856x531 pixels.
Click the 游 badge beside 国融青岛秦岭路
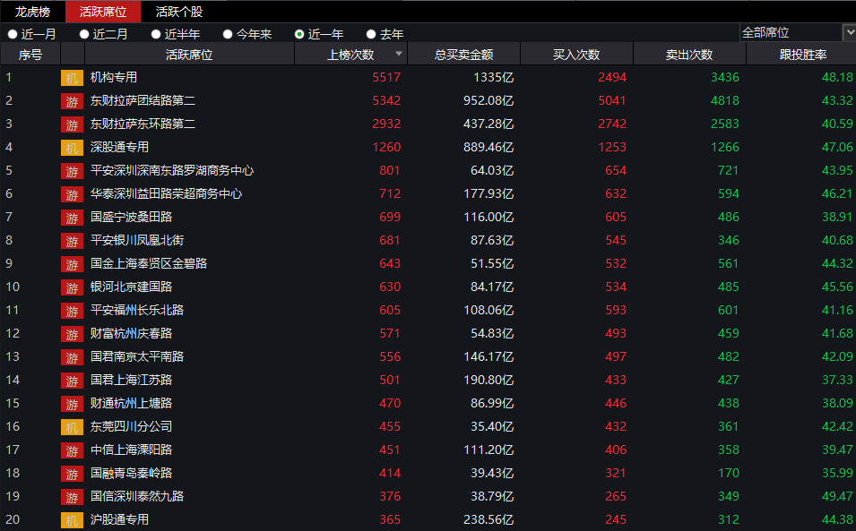[x=72, y=474]
